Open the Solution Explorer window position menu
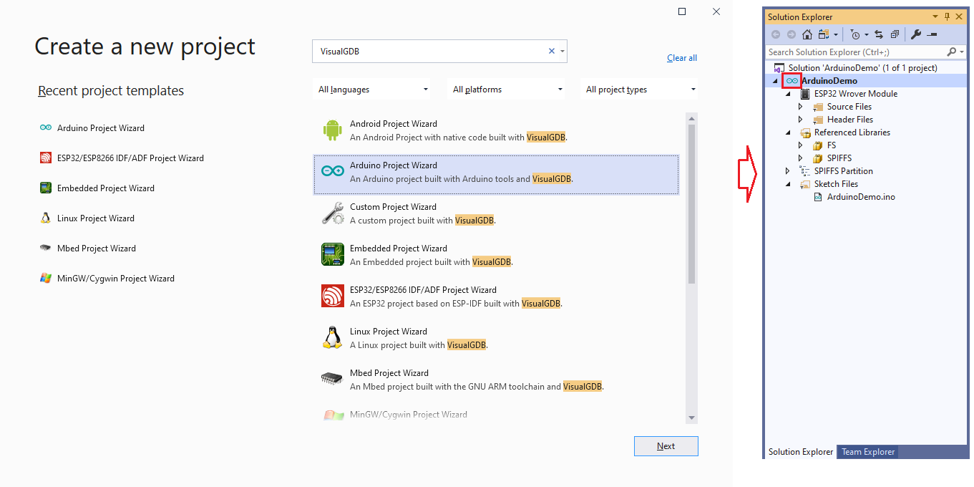Image resolution: width=974 pixels, height=487 pixels. 935,16
